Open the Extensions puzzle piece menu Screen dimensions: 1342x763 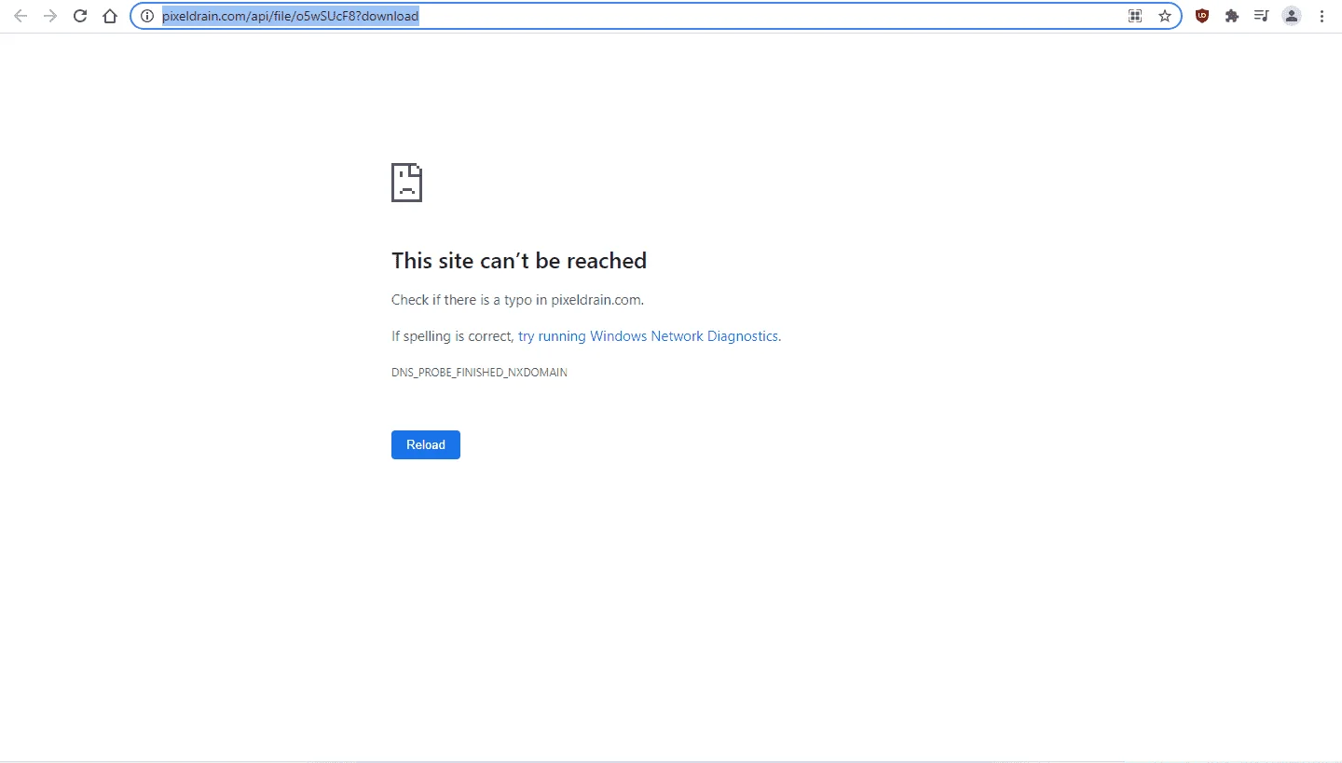(1232, 16)
